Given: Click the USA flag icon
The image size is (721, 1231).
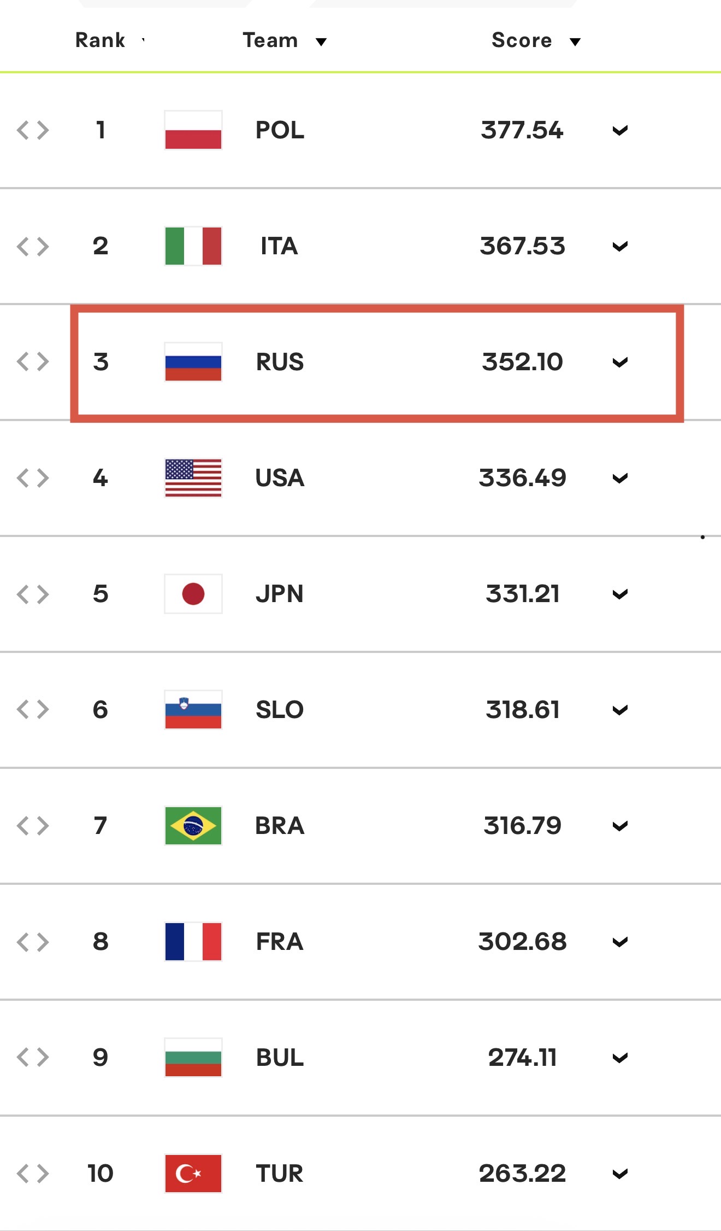Looking at the screenshot, I should click(193, 478).
